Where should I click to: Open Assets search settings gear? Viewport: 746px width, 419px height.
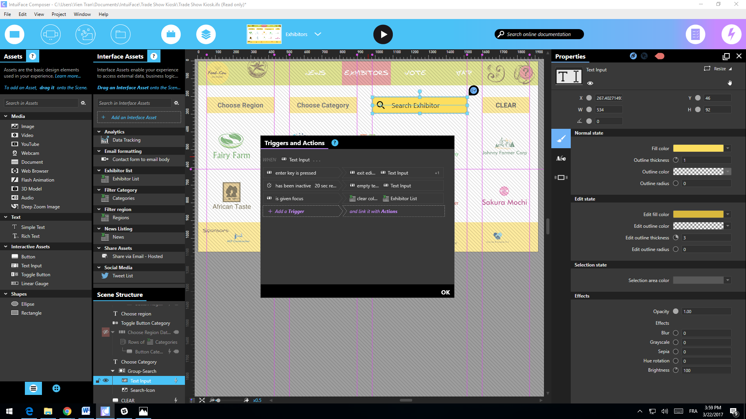(83, 103)
